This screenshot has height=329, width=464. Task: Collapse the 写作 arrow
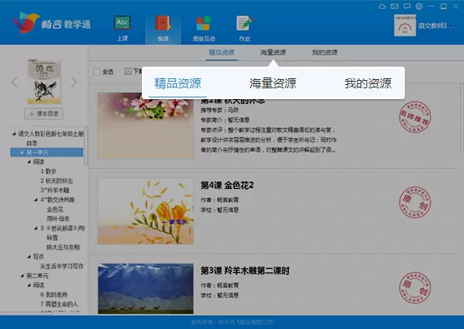pos(28,257)
